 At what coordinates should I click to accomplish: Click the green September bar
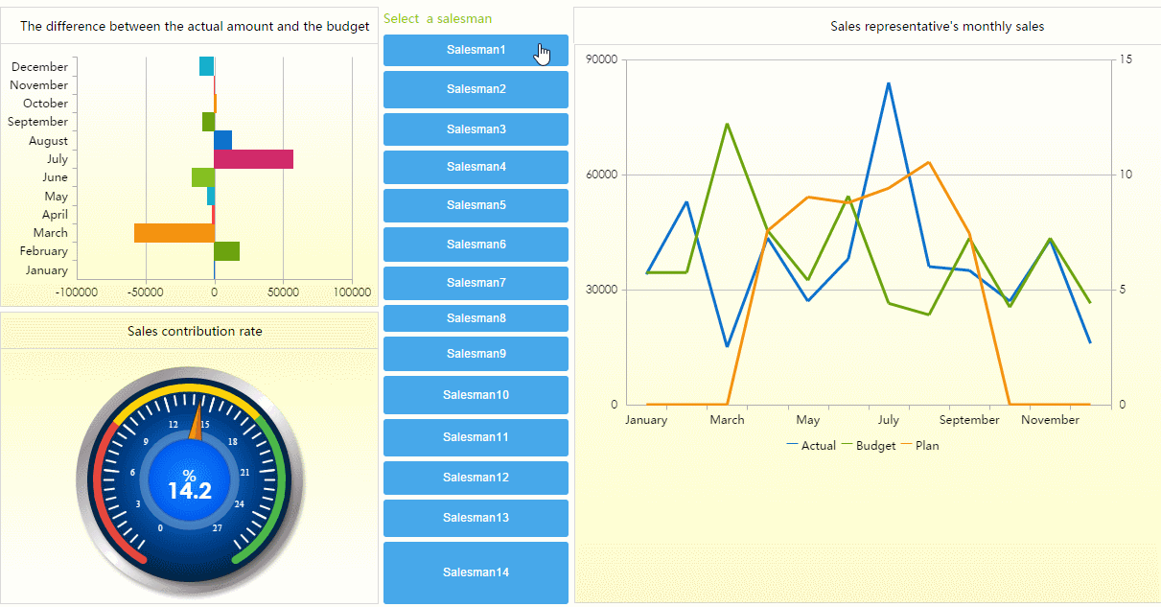tap(208, 122)
